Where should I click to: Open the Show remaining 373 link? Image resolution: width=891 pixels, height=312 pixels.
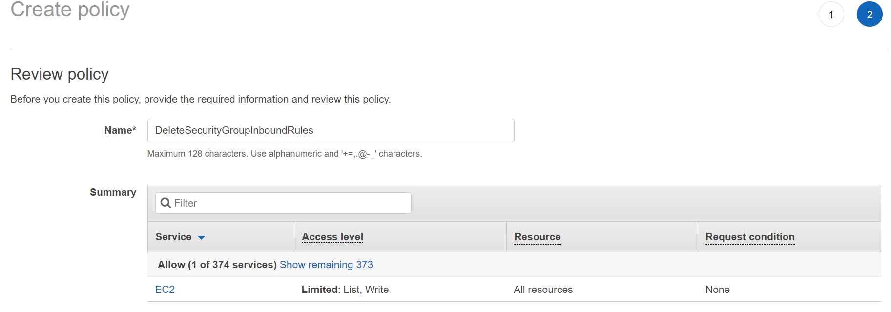(326, 265)
